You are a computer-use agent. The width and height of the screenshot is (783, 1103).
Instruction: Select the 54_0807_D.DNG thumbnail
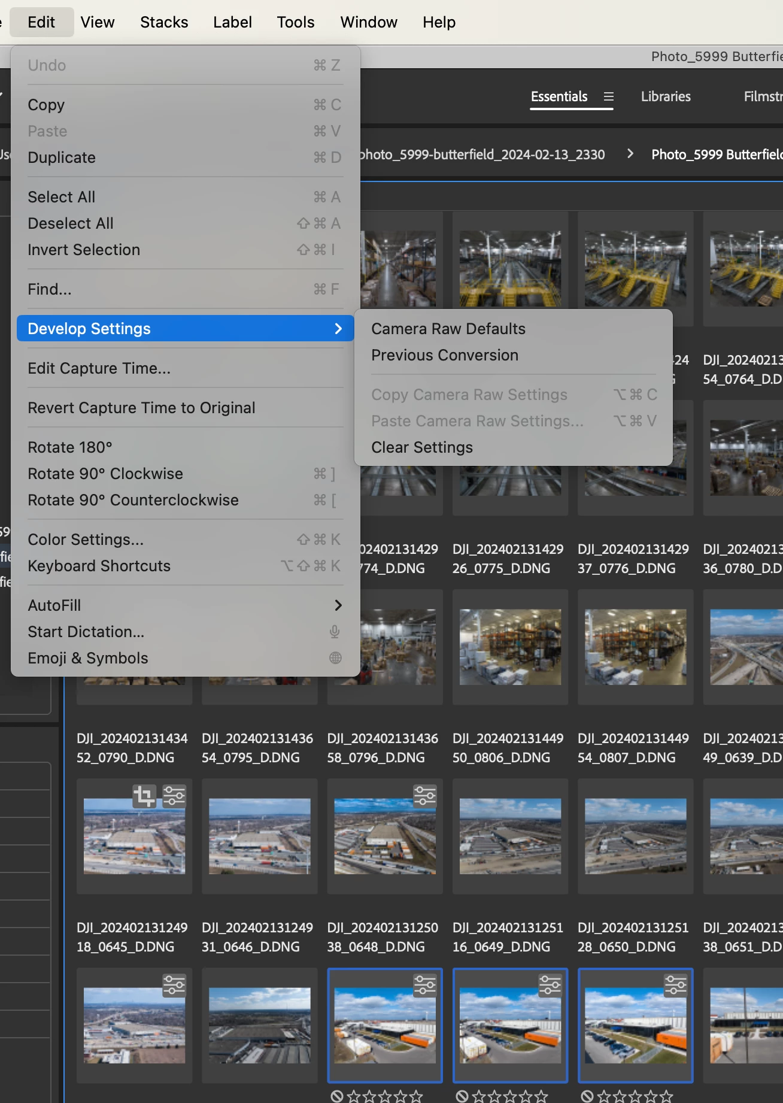[636, 647]
